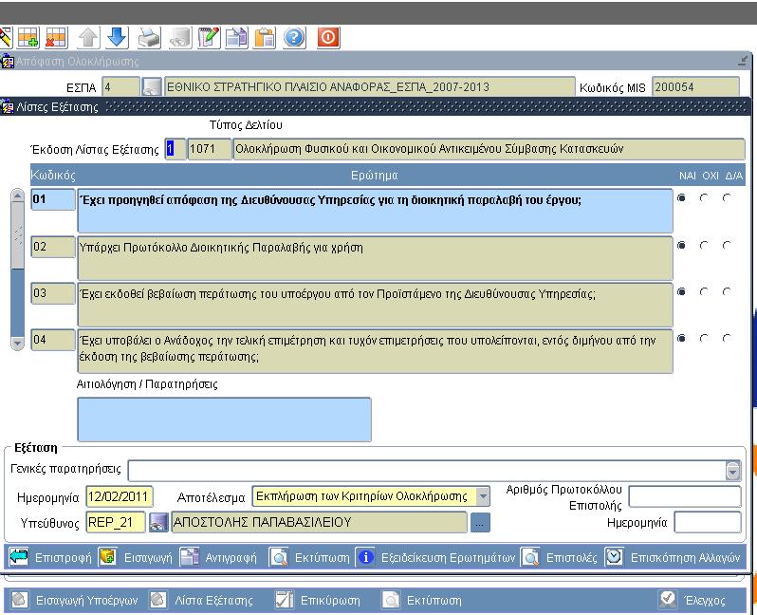The height and width of the screenshot is (615, 757).
Task: Click Έλεγχος check button
Action: pos(692,600)
